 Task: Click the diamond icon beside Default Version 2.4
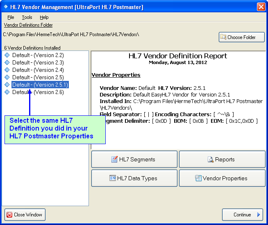(x=7, y=70)
